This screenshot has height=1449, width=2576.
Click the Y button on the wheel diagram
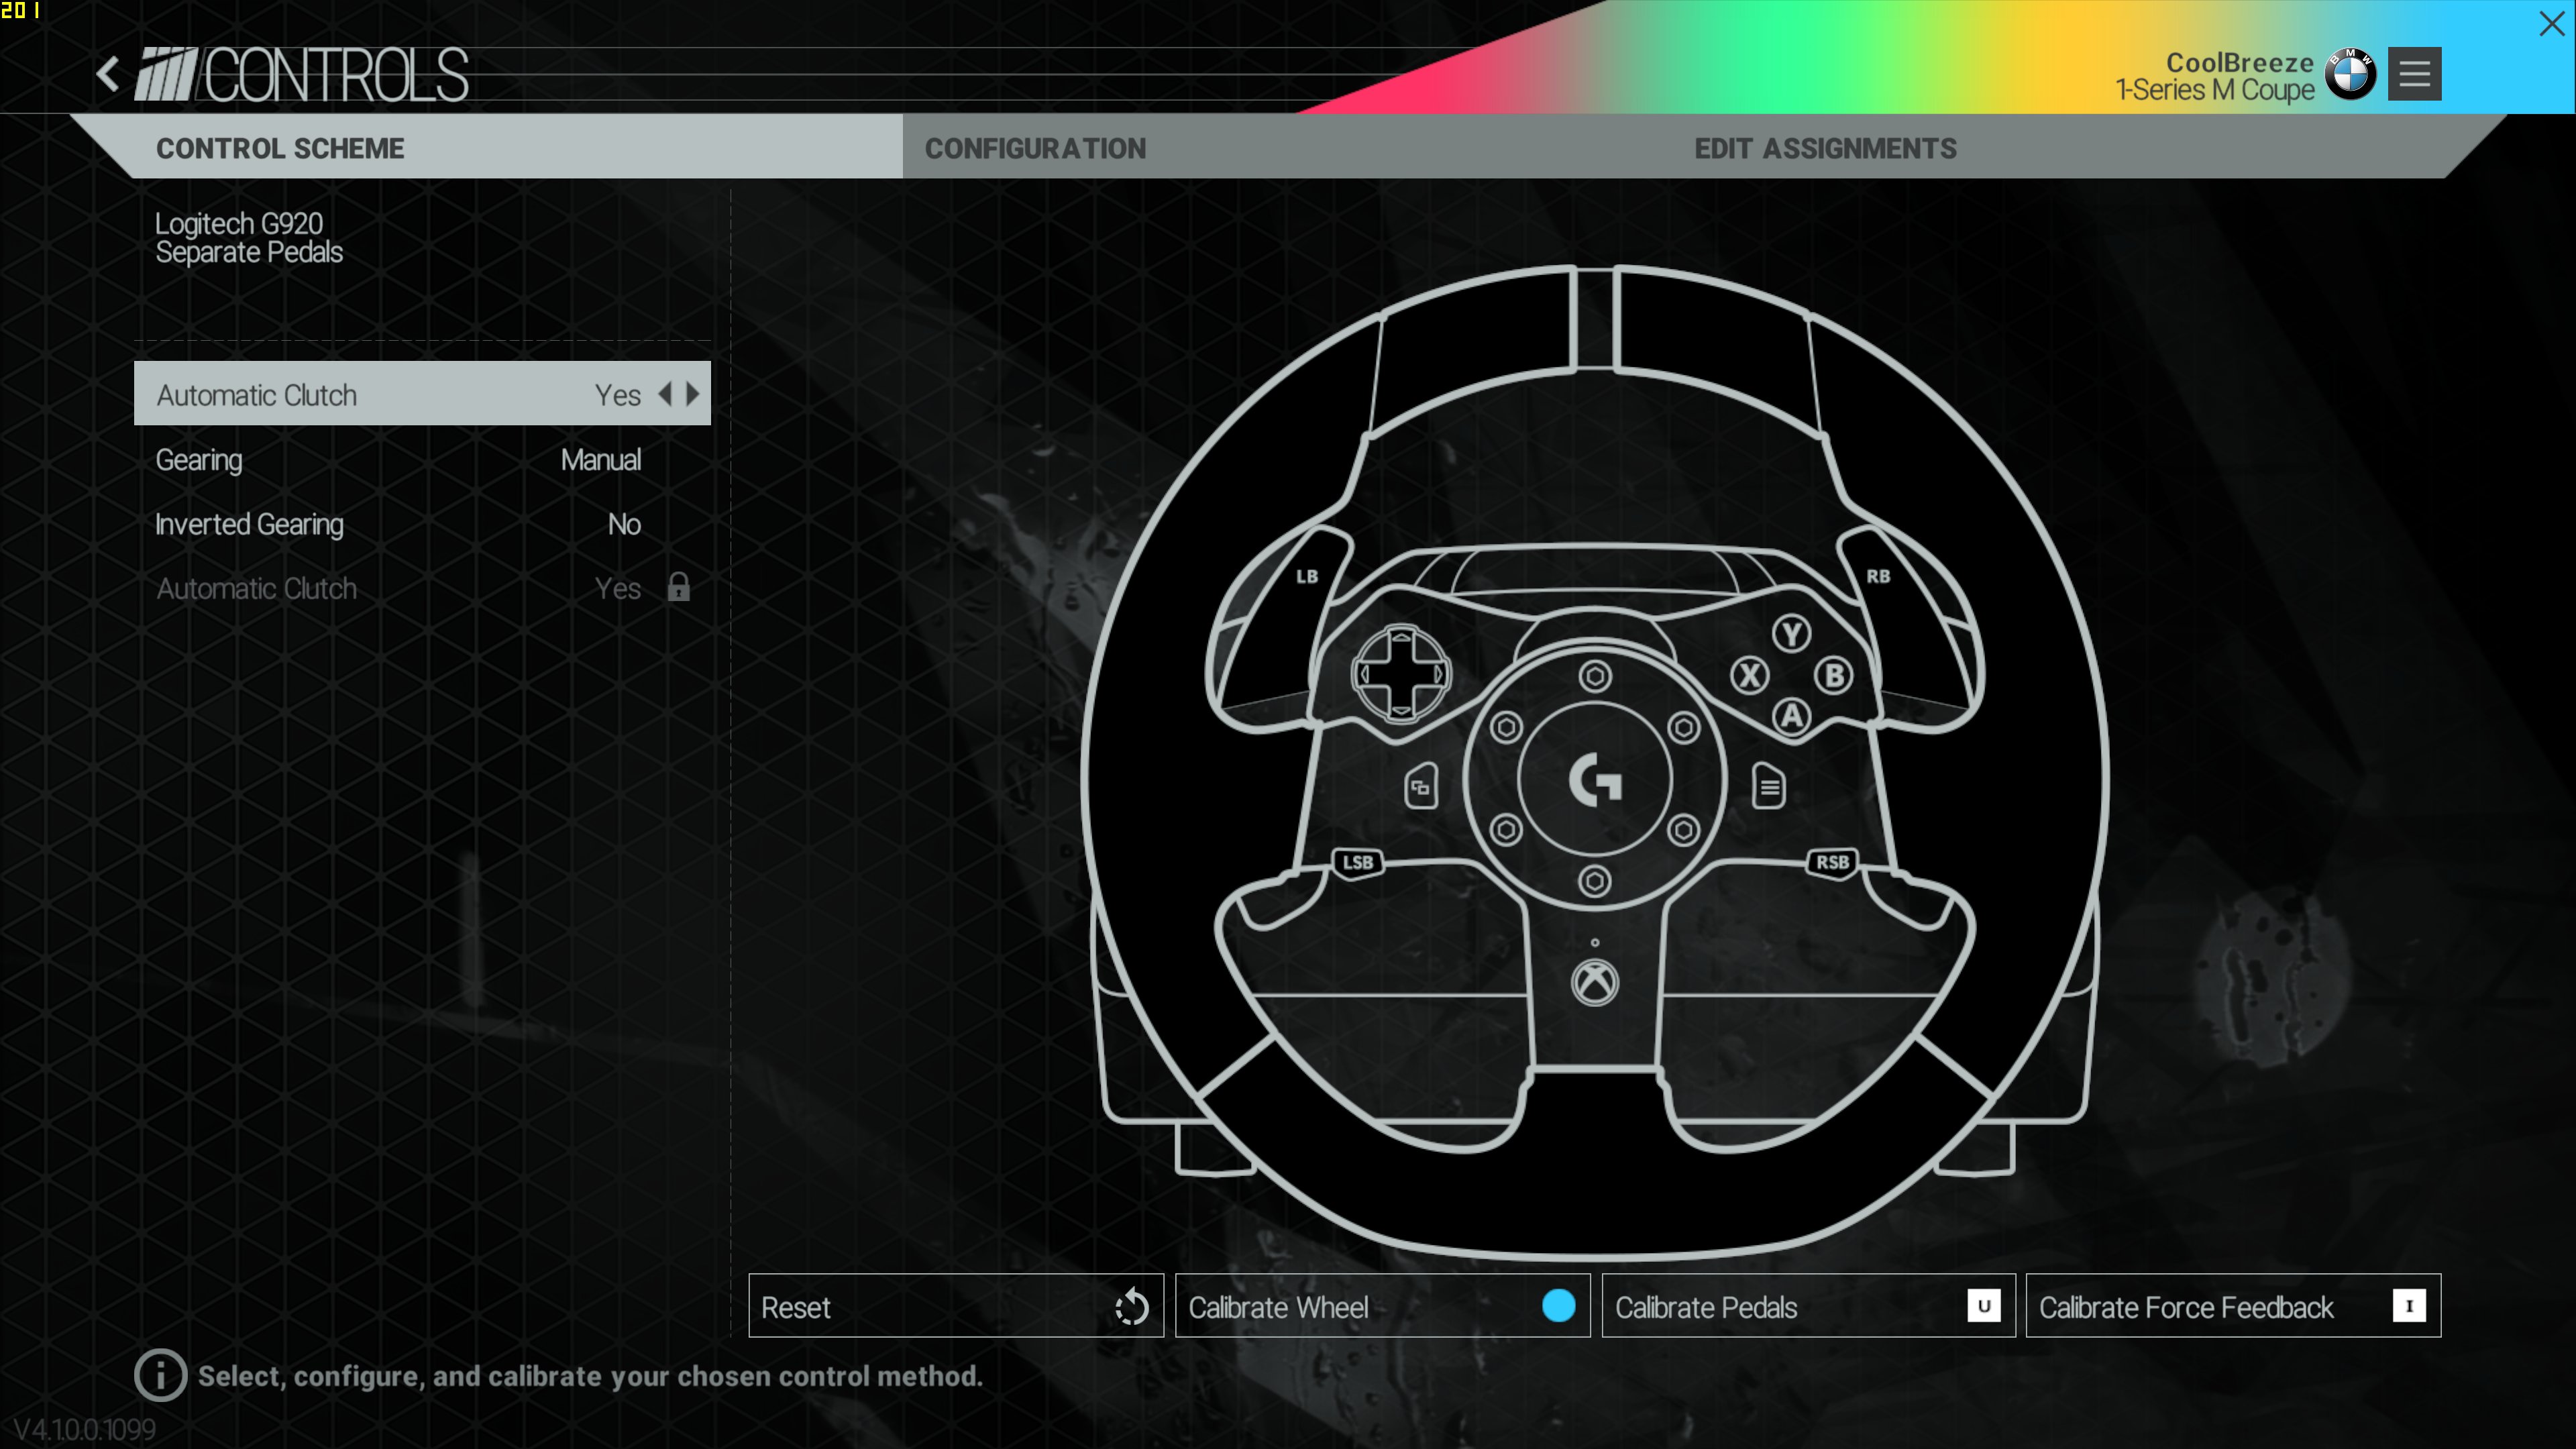[x=1791, y=633]
